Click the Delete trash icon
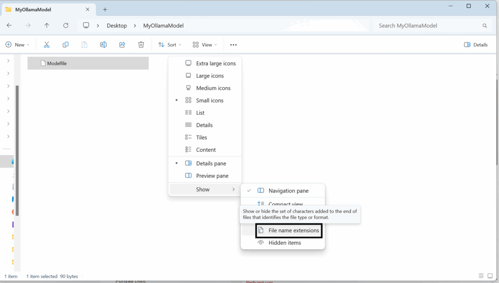 point(141,44)
